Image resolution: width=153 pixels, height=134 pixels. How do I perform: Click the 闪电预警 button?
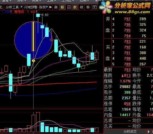[x=31, y=7]
